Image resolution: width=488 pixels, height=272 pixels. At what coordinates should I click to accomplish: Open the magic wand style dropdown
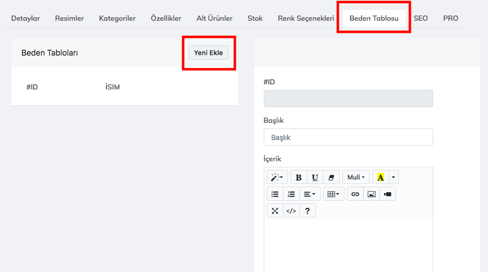point(277,177)
